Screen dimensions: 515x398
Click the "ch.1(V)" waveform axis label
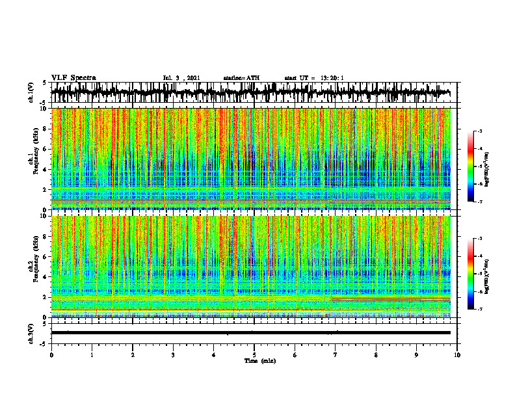click(31, 92)
